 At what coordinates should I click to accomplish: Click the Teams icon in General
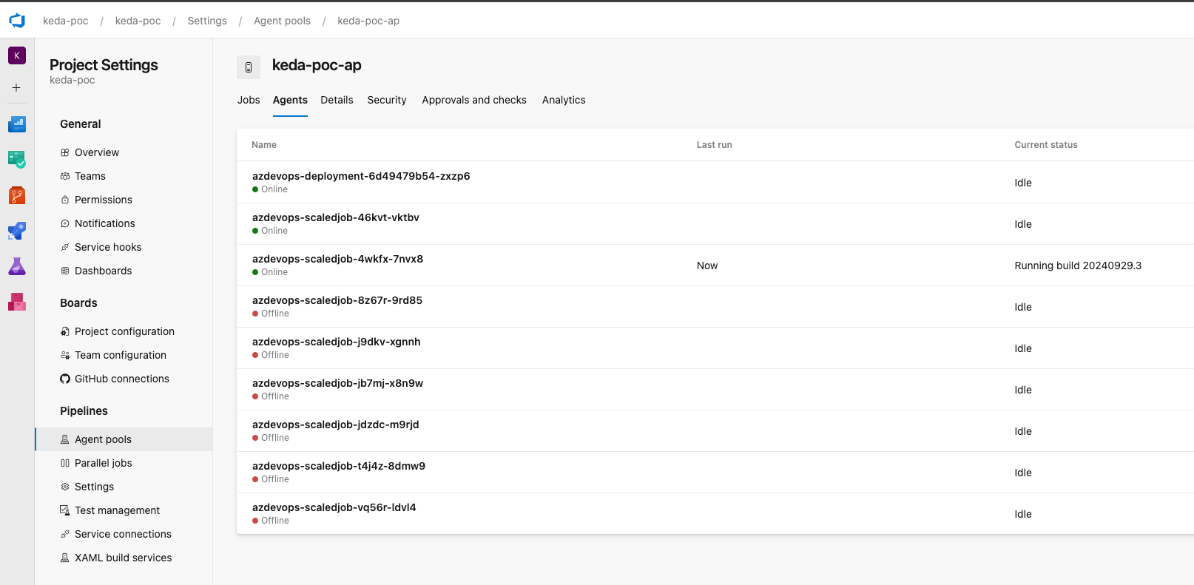coord(65,176)
